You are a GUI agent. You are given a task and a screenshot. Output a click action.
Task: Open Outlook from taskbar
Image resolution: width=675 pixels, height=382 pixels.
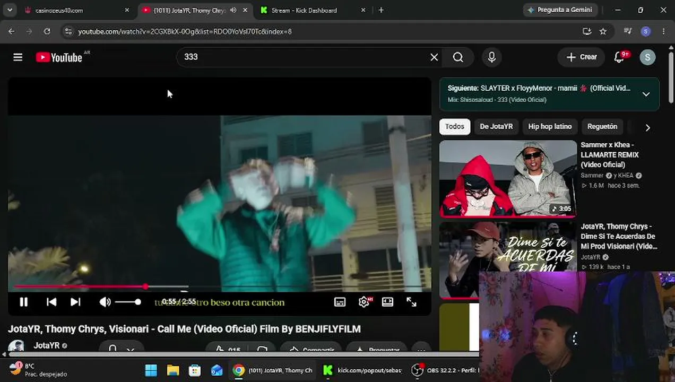217,370
